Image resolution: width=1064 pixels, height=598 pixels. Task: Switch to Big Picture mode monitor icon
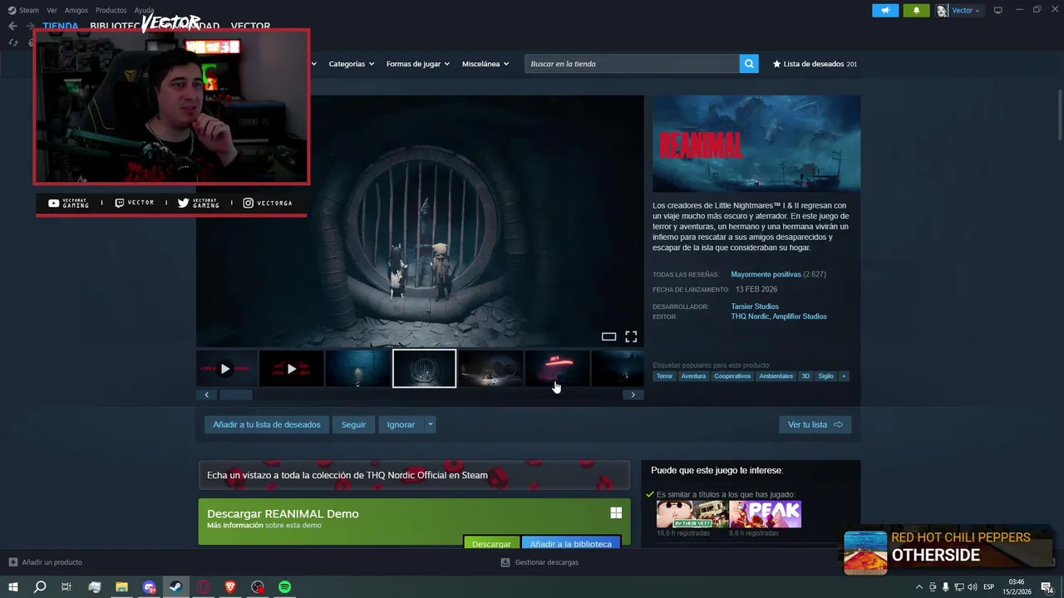998,10
